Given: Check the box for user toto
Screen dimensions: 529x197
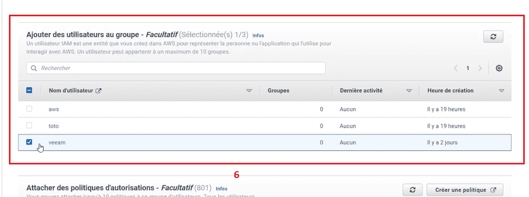Looking at the screenshot, I should pos(29,126).
